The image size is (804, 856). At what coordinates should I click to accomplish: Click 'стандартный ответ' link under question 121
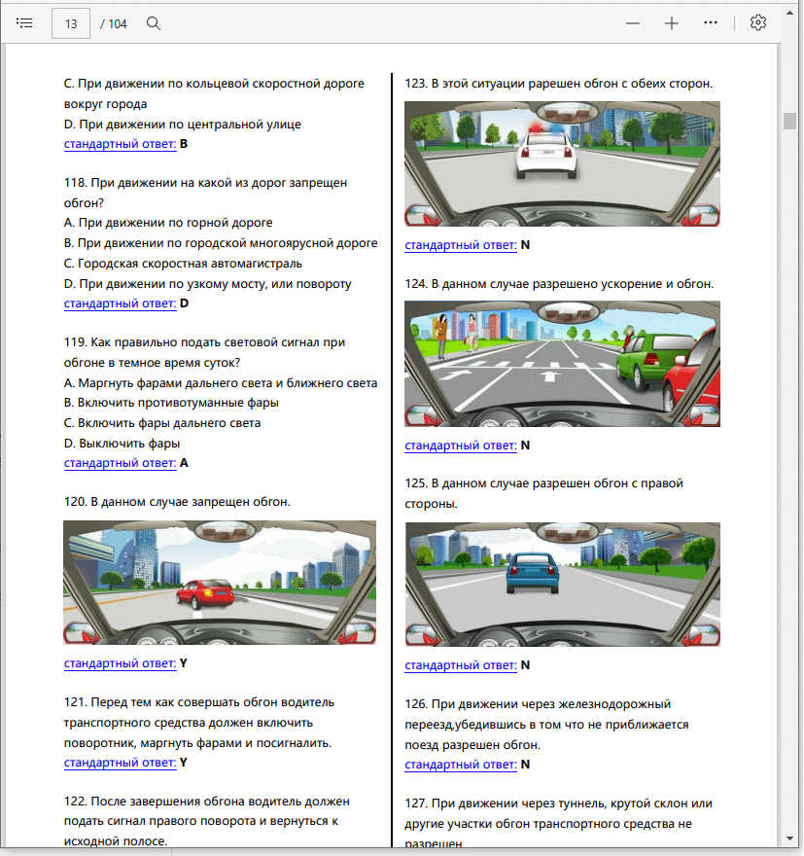(x=120, y=763)
